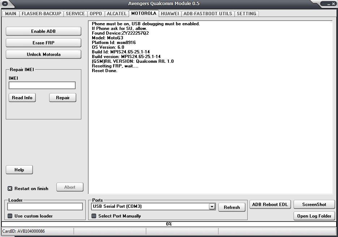
Task: Open the OPPO tab
Action: click(96, 14)
